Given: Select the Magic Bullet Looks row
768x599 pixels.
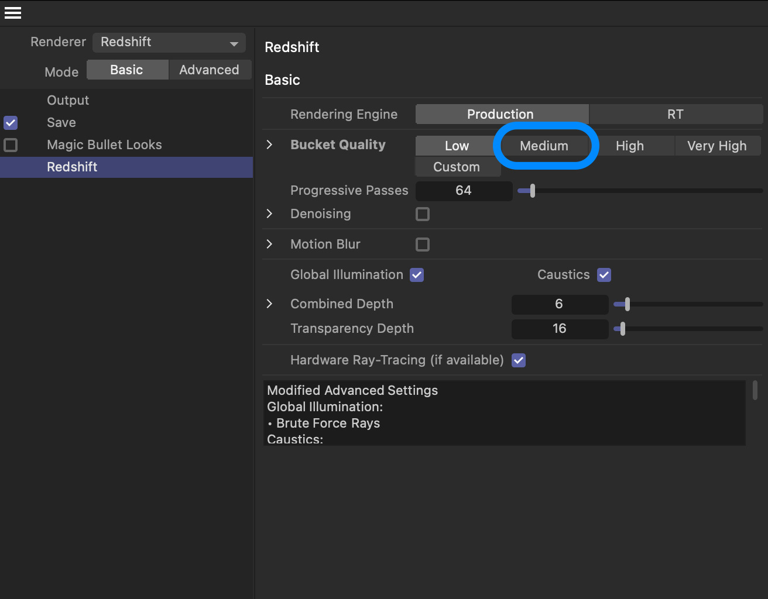Looking at the screenshot, I should [126, 144].
